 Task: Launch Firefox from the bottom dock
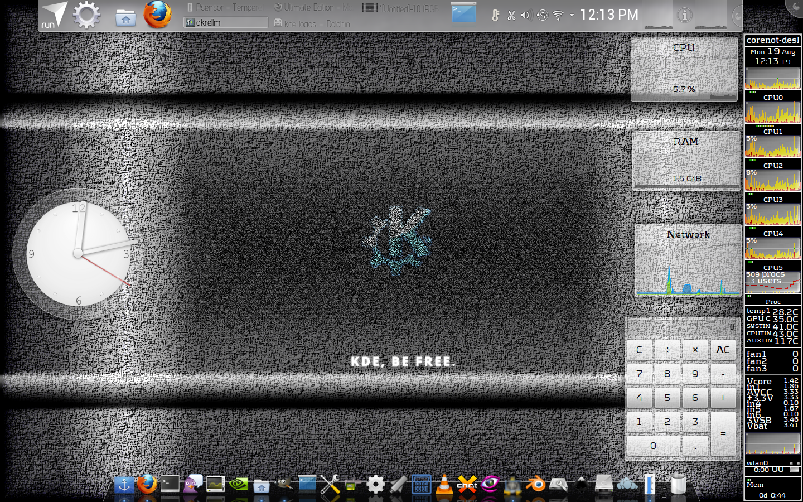coord(147,484)
